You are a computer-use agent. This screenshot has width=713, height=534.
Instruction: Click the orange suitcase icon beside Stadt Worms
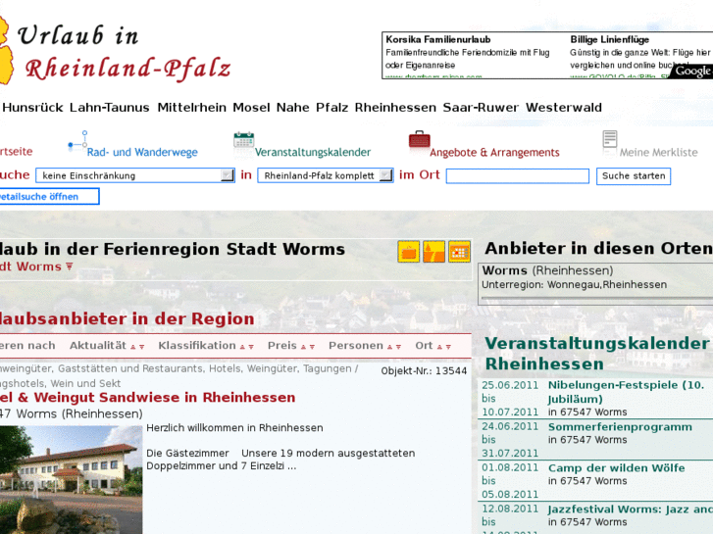pos(409,252)
